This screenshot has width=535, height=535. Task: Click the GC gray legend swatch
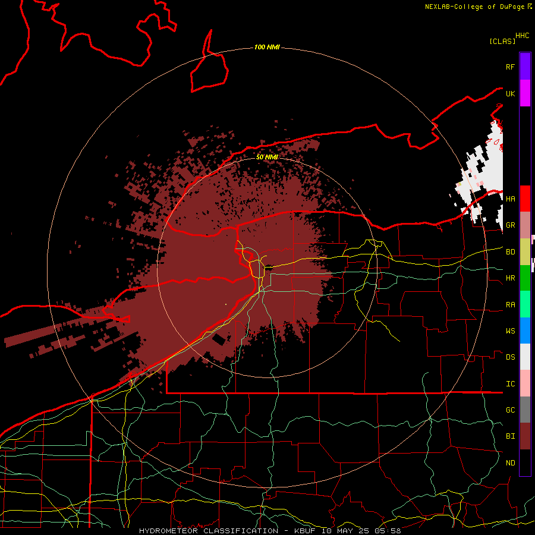point(525,410)
